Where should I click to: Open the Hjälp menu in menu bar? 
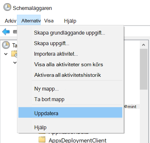point(70,21)
